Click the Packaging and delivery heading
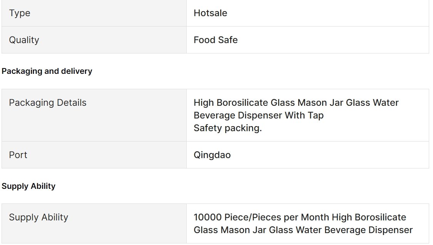The image size is (433, 245). point(47,71)
